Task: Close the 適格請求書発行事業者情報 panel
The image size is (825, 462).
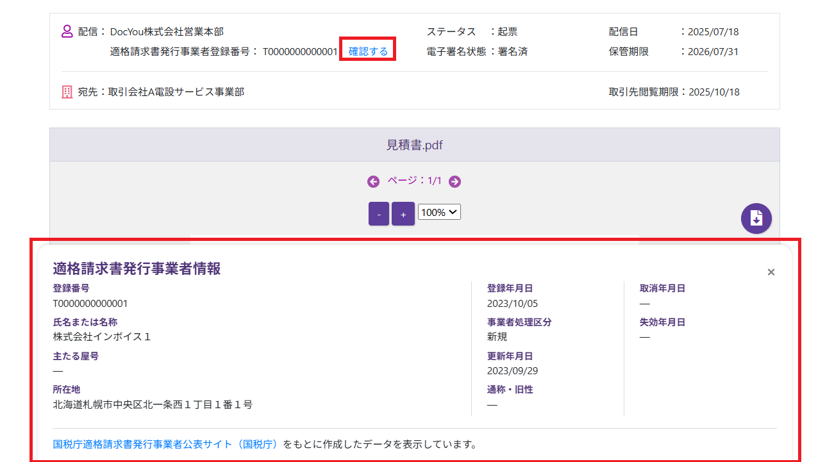Action: [771, 272]
